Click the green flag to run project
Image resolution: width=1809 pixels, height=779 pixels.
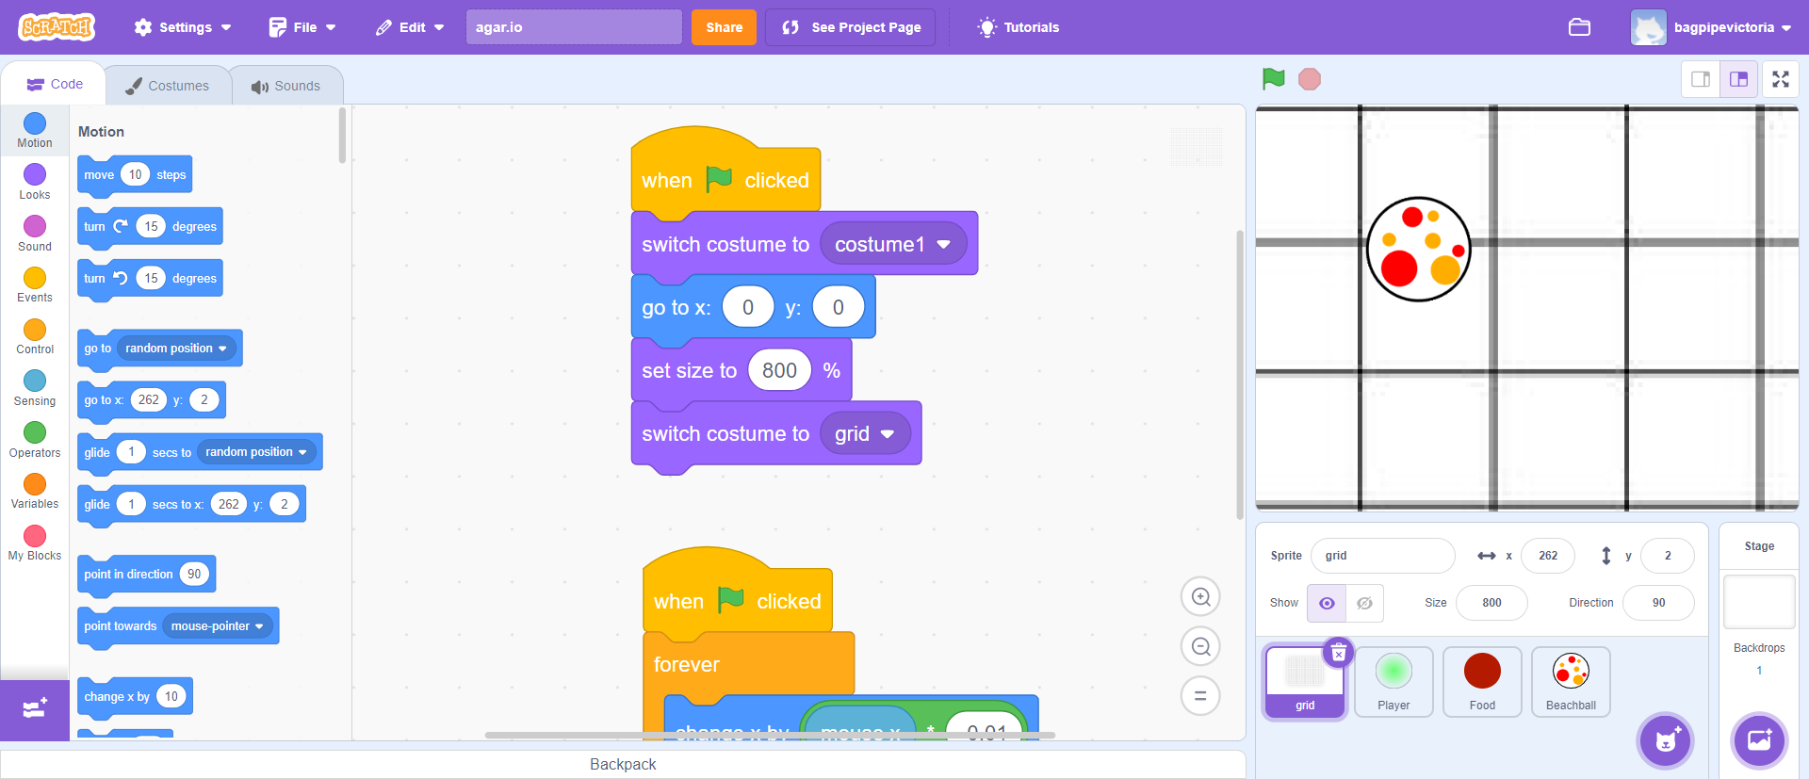point(1274,79)
